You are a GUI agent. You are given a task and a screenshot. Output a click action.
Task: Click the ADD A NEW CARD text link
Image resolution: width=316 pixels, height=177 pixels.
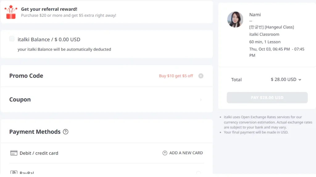(186, 153)
